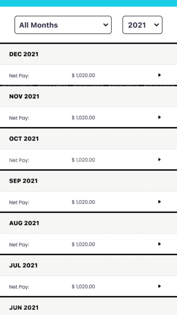The image size is (177, 315).
Task: Expand NOV 2021 payslip arrow
Action: click(159, 117)
